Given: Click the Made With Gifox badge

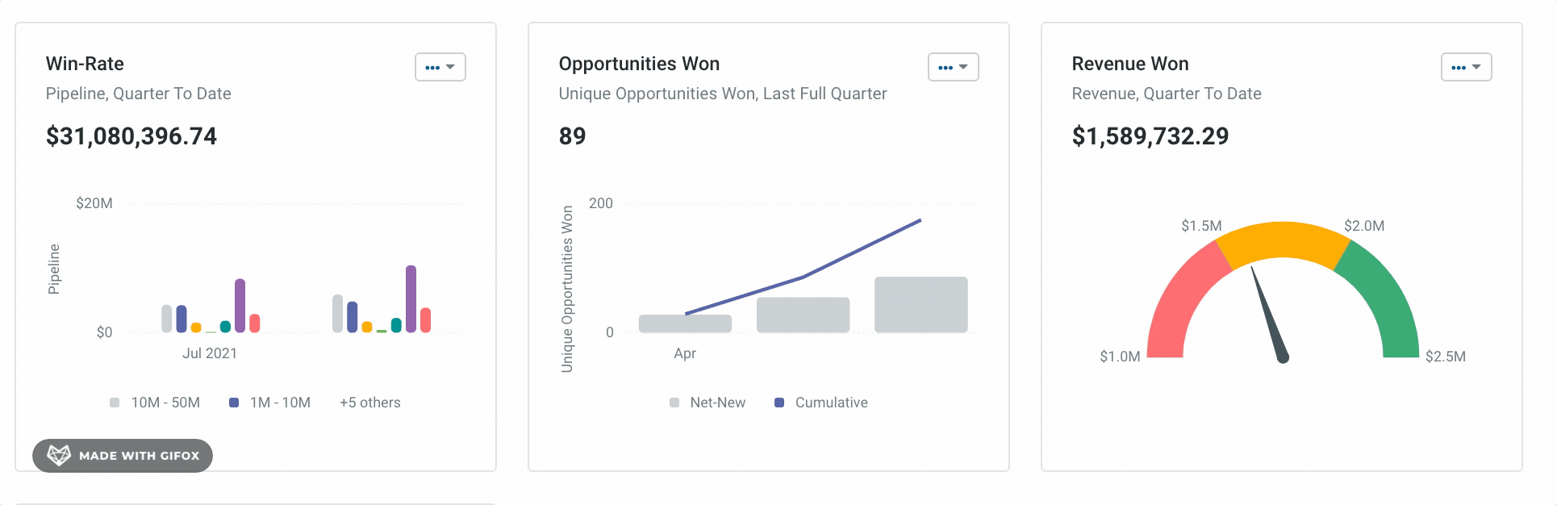Looking at the screenshot, I should pos(123,456).
